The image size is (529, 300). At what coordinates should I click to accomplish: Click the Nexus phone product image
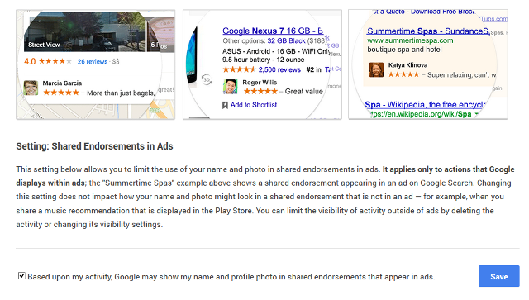click(192, 55)
